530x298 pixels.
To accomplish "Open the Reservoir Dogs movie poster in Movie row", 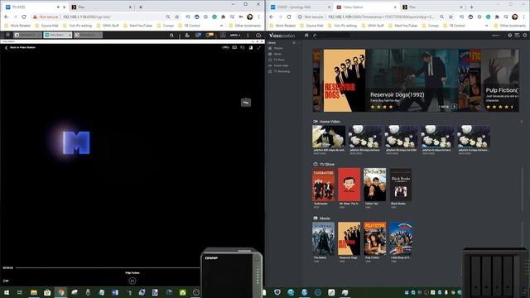I will pos(349,238).
